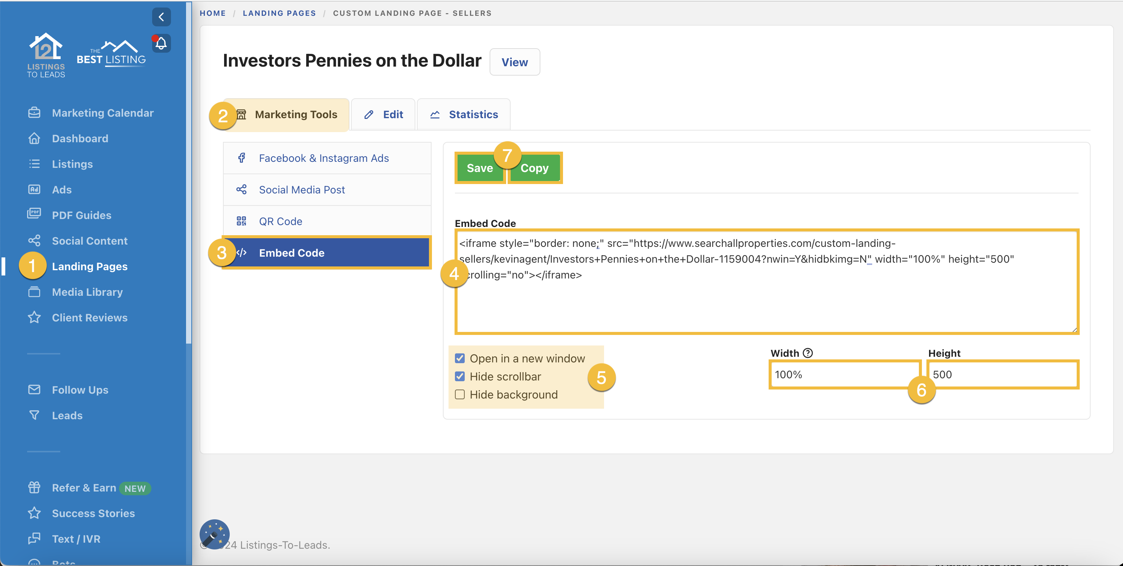Click the Facebook & Instagram Ads icon
Image resolution: width=1123 pixels, height=566 pixels.
tap(241, 158)
